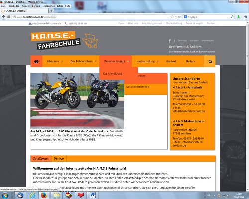Open the Bearbeiten menu
The width and height of the screenshot is (249, 199).
pyautogui.click(x=14, y=6)
